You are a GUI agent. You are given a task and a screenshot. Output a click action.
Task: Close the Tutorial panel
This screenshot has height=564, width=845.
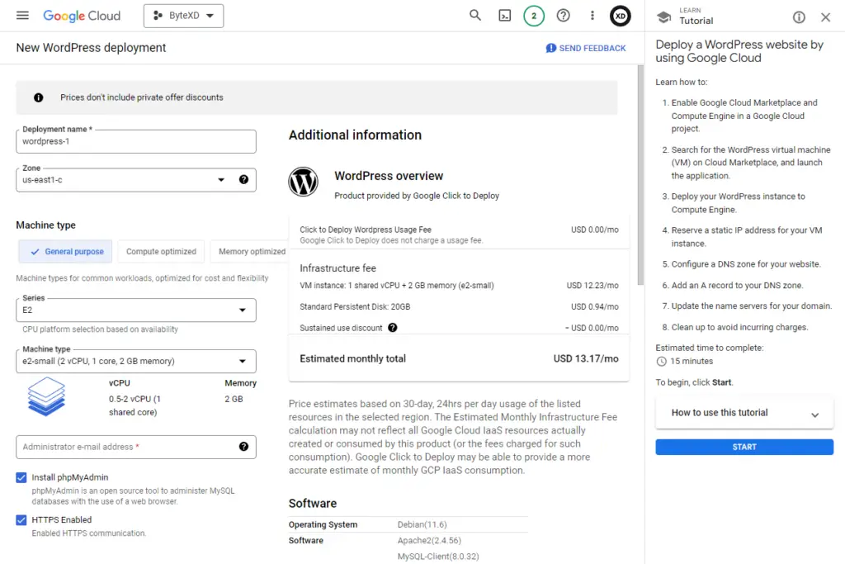pyautogui.click(x=825, y=17)
